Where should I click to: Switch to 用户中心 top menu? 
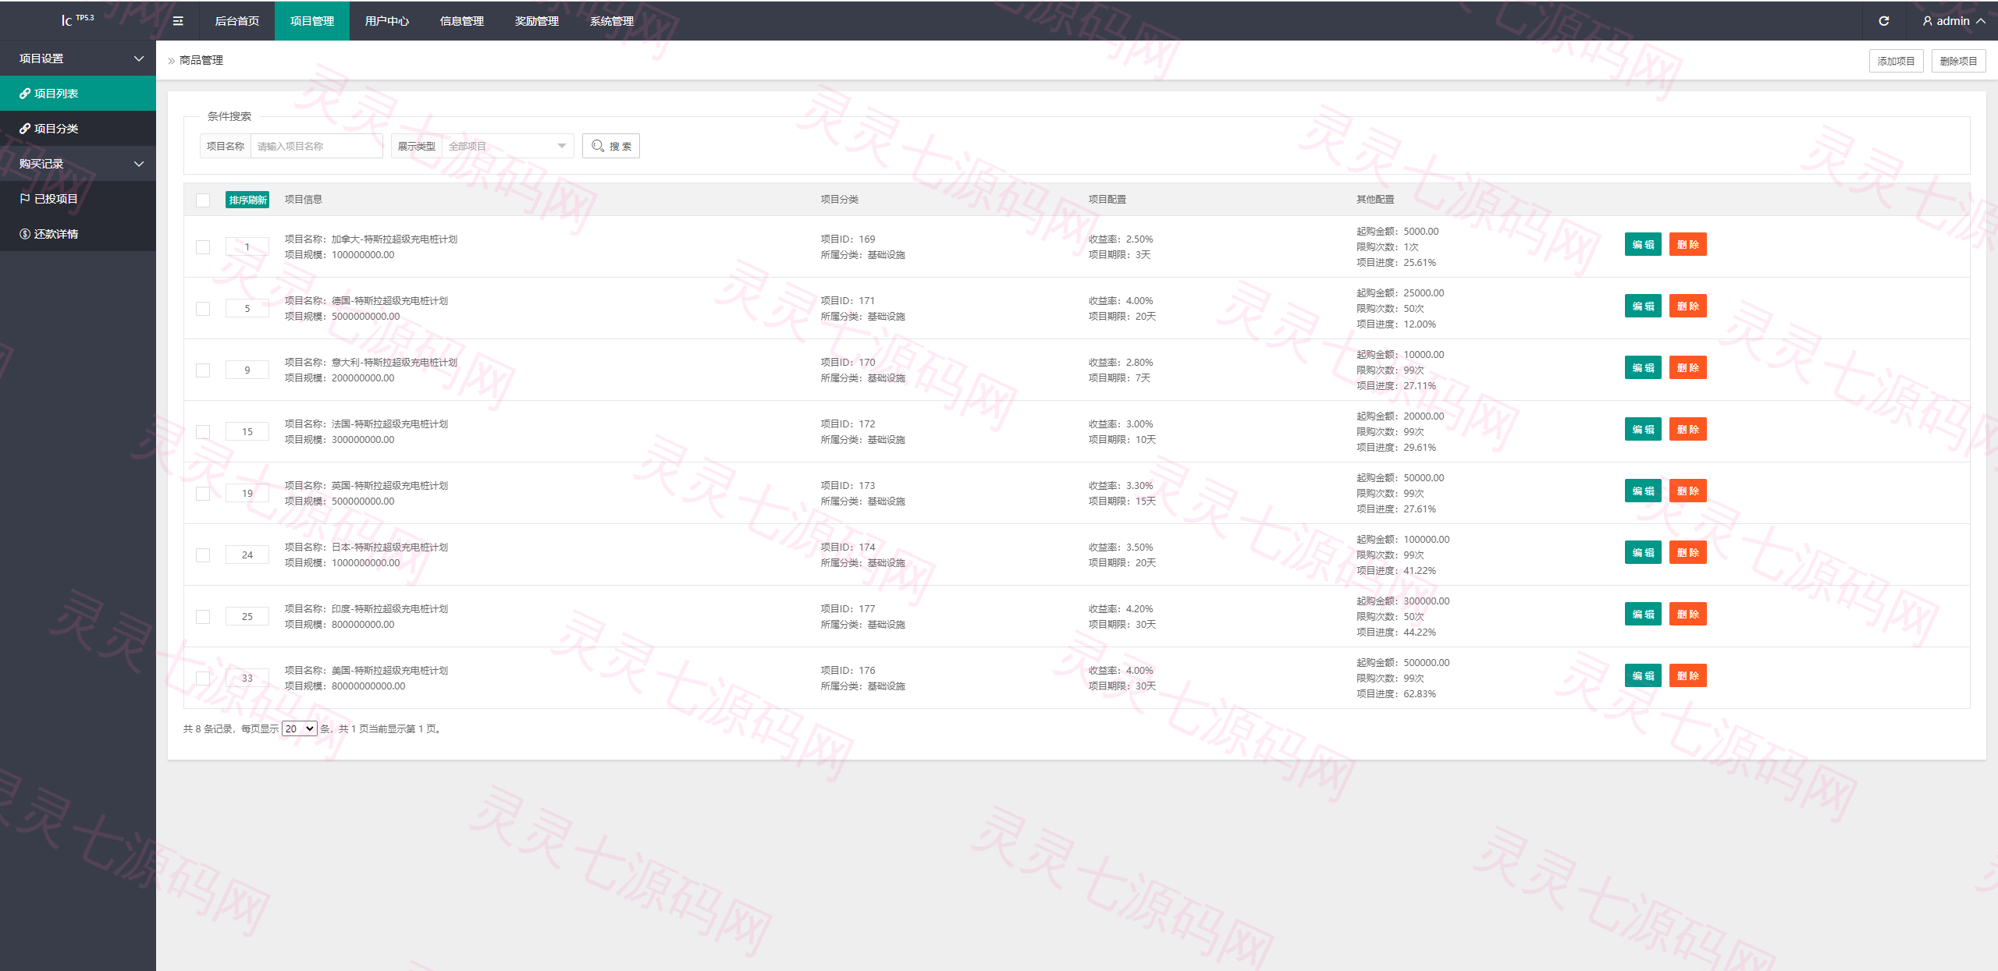pyautogui.click(x=387, y=21)
